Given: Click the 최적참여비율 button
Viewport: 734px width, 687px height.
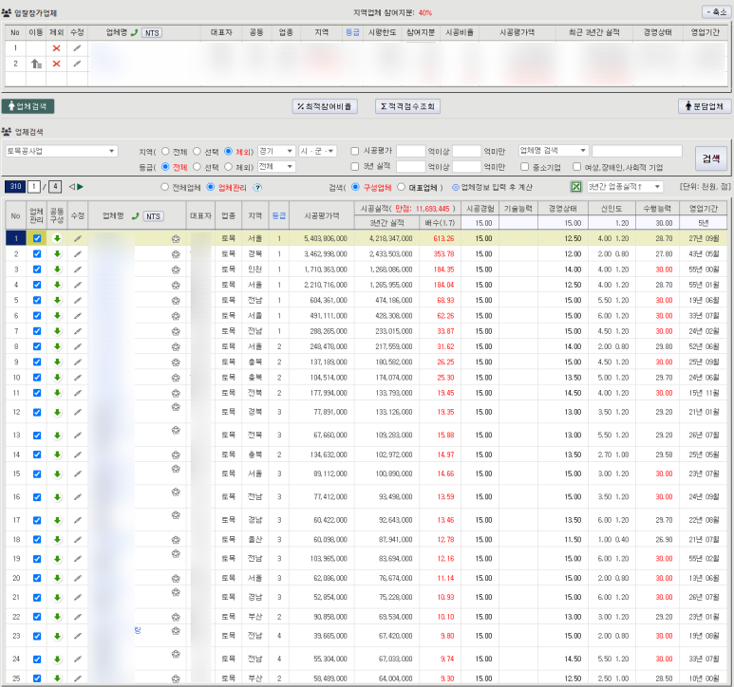Looking at the screenshot, I should (325, 106).
